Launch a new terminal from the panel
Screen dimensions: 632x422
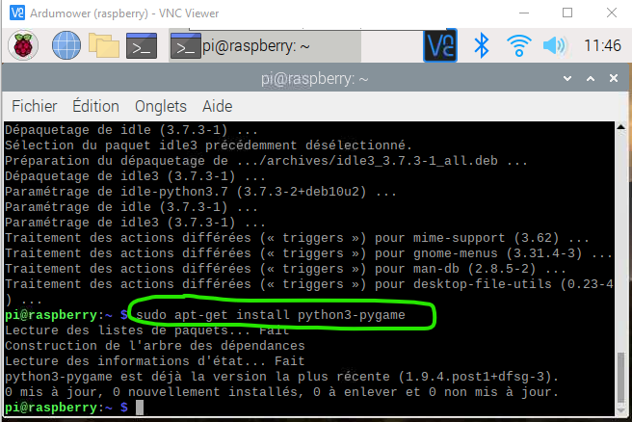[142, 46]
